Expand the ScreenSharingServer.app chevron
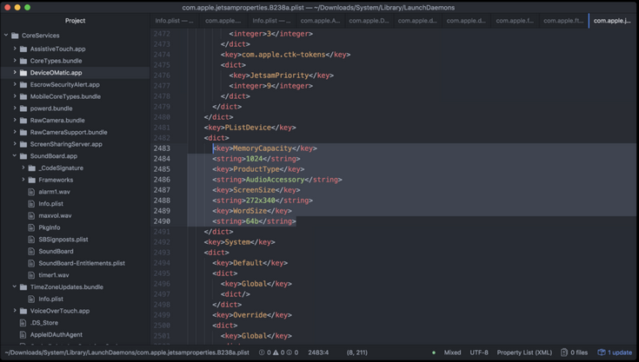Image resolution: width=639 pixels, height=362 pixels. click(15, 144)
